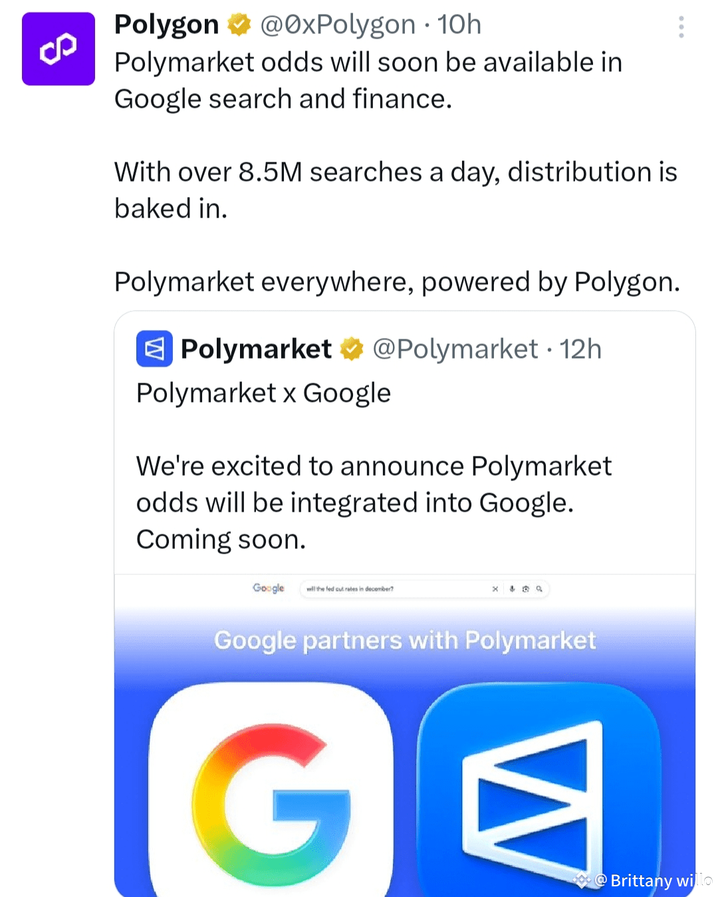
Task: Click the X clear icon in search bar
Action: click(x=495, y=589)
